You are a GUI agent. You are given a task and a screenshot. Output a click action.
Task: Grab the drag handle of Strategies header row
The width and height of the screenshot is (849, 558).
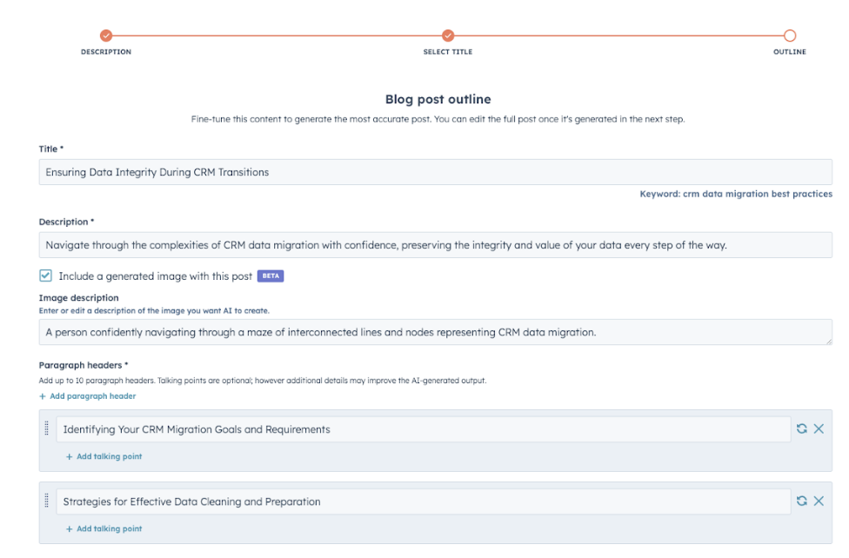click(x=47, y=501)
